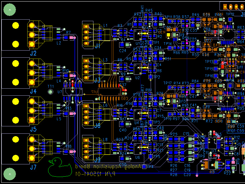
Task: Click the J2 connector label
Action: click(x=33, y=53)
